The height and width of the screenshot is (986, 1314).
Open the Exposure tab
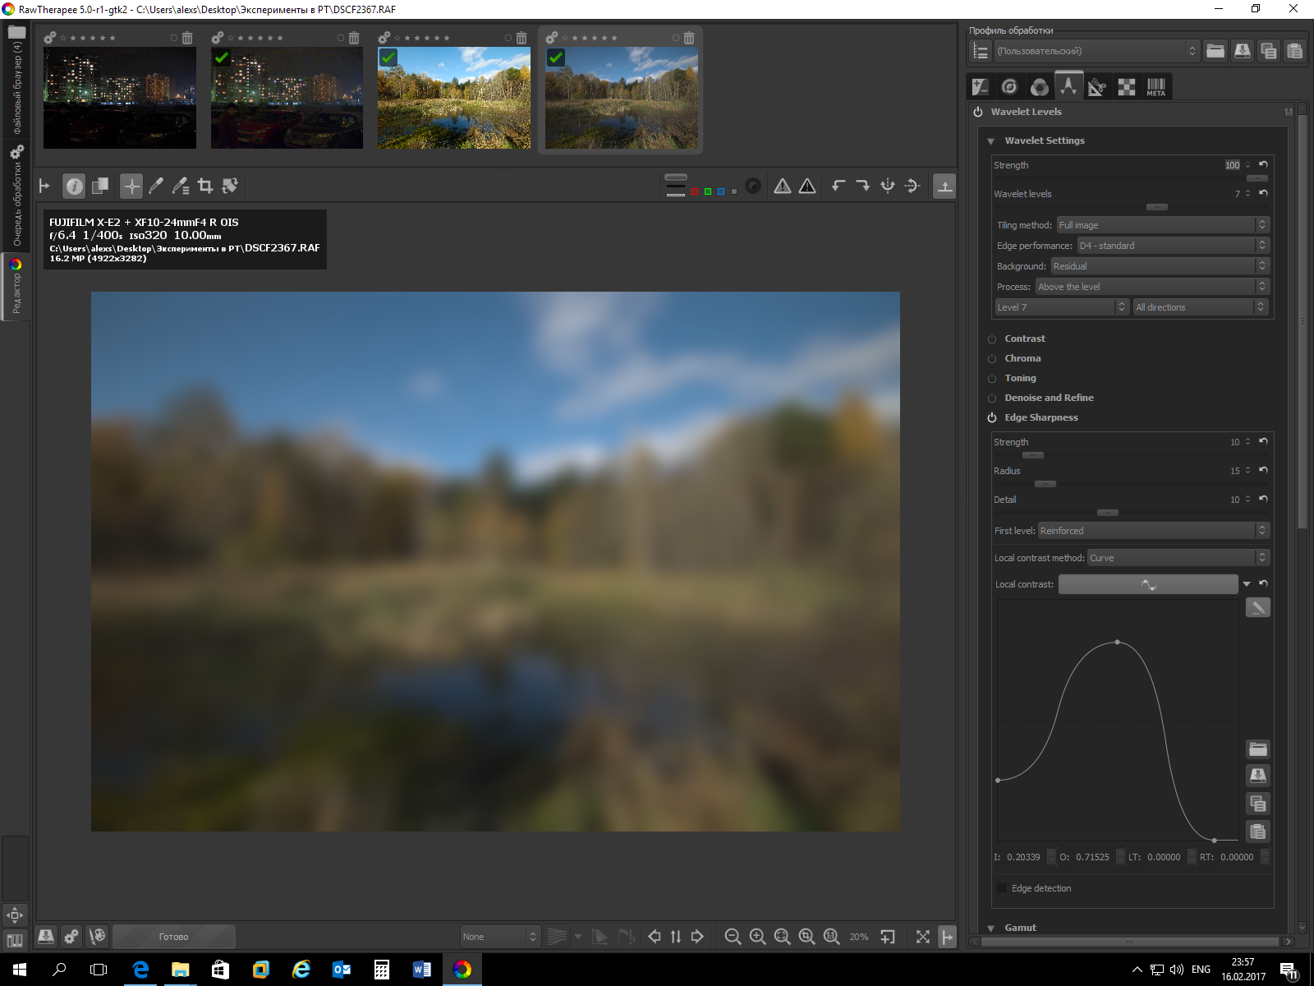click(981, 86)
